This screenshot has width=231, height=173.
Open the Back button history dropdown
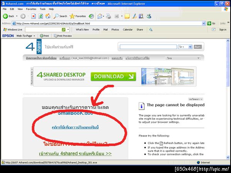[x=17, y=16]
